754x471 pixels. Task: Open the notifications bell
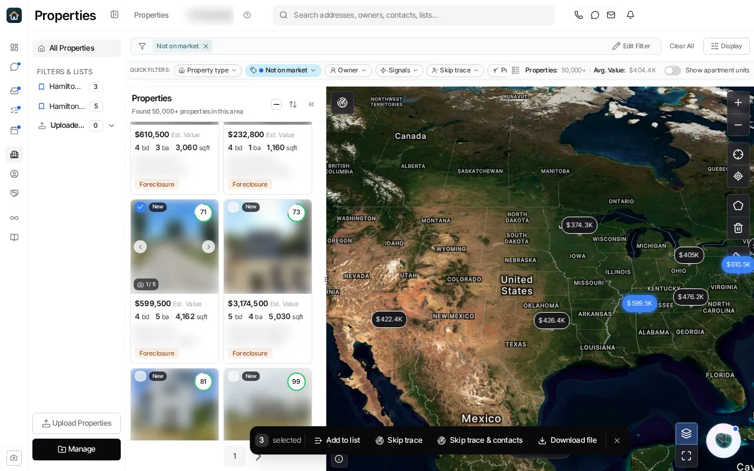click(630, 15)
